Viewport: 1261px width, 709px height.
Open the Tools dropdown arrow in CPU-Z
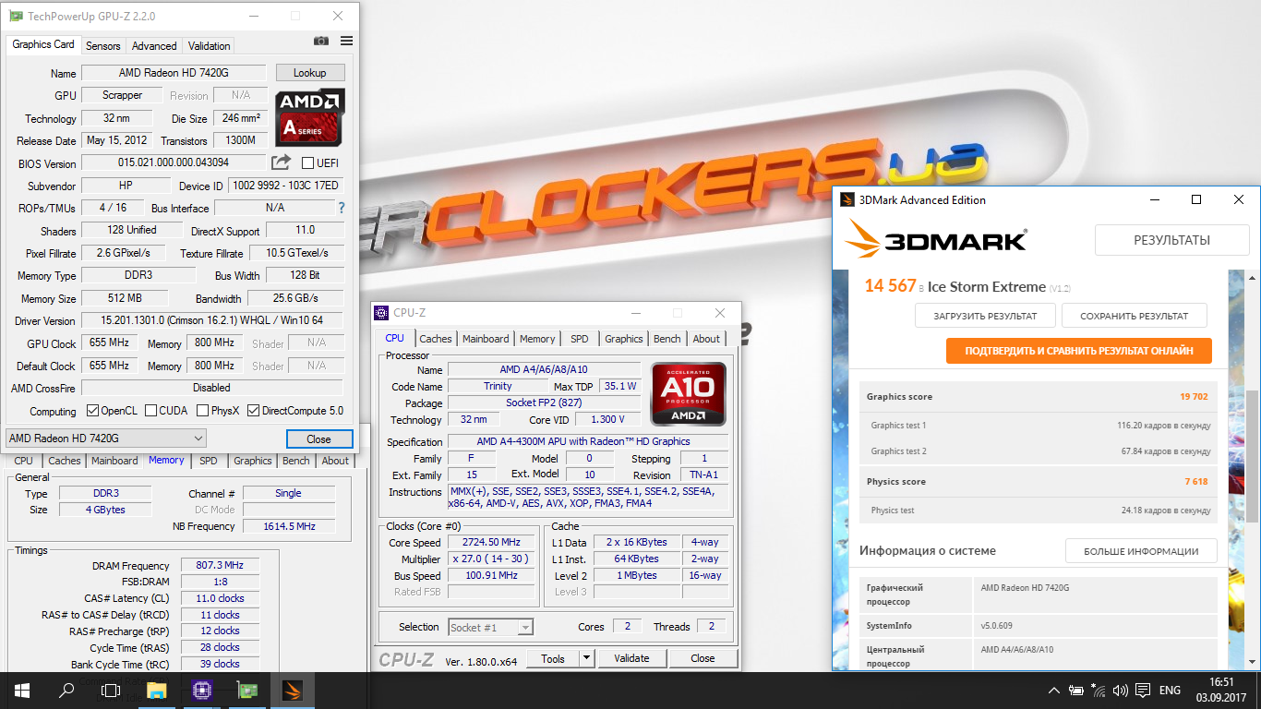click(586, 658)
